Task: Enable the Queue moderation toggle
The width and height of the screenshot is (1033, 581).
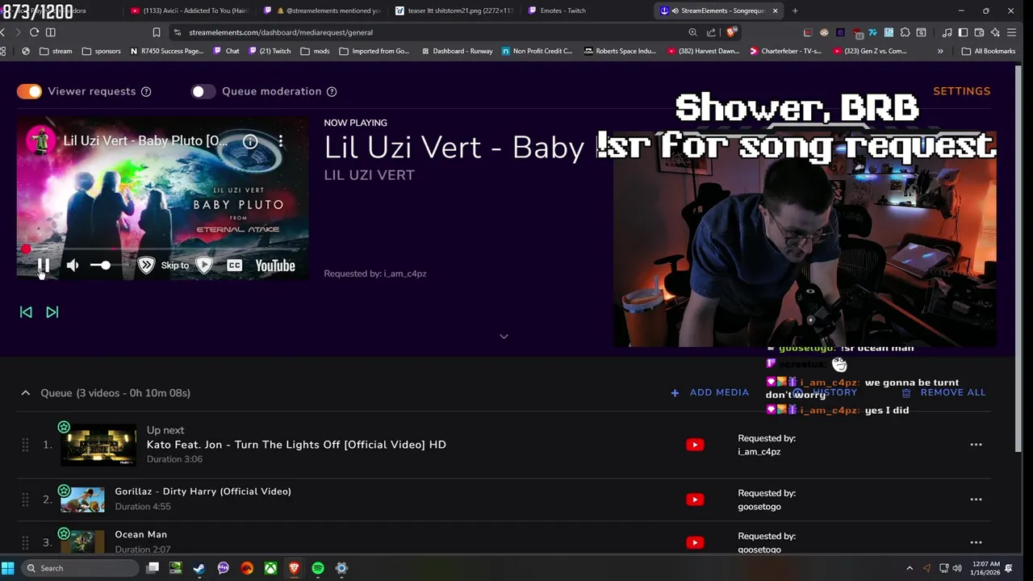Action: click(x=203, y=91)
